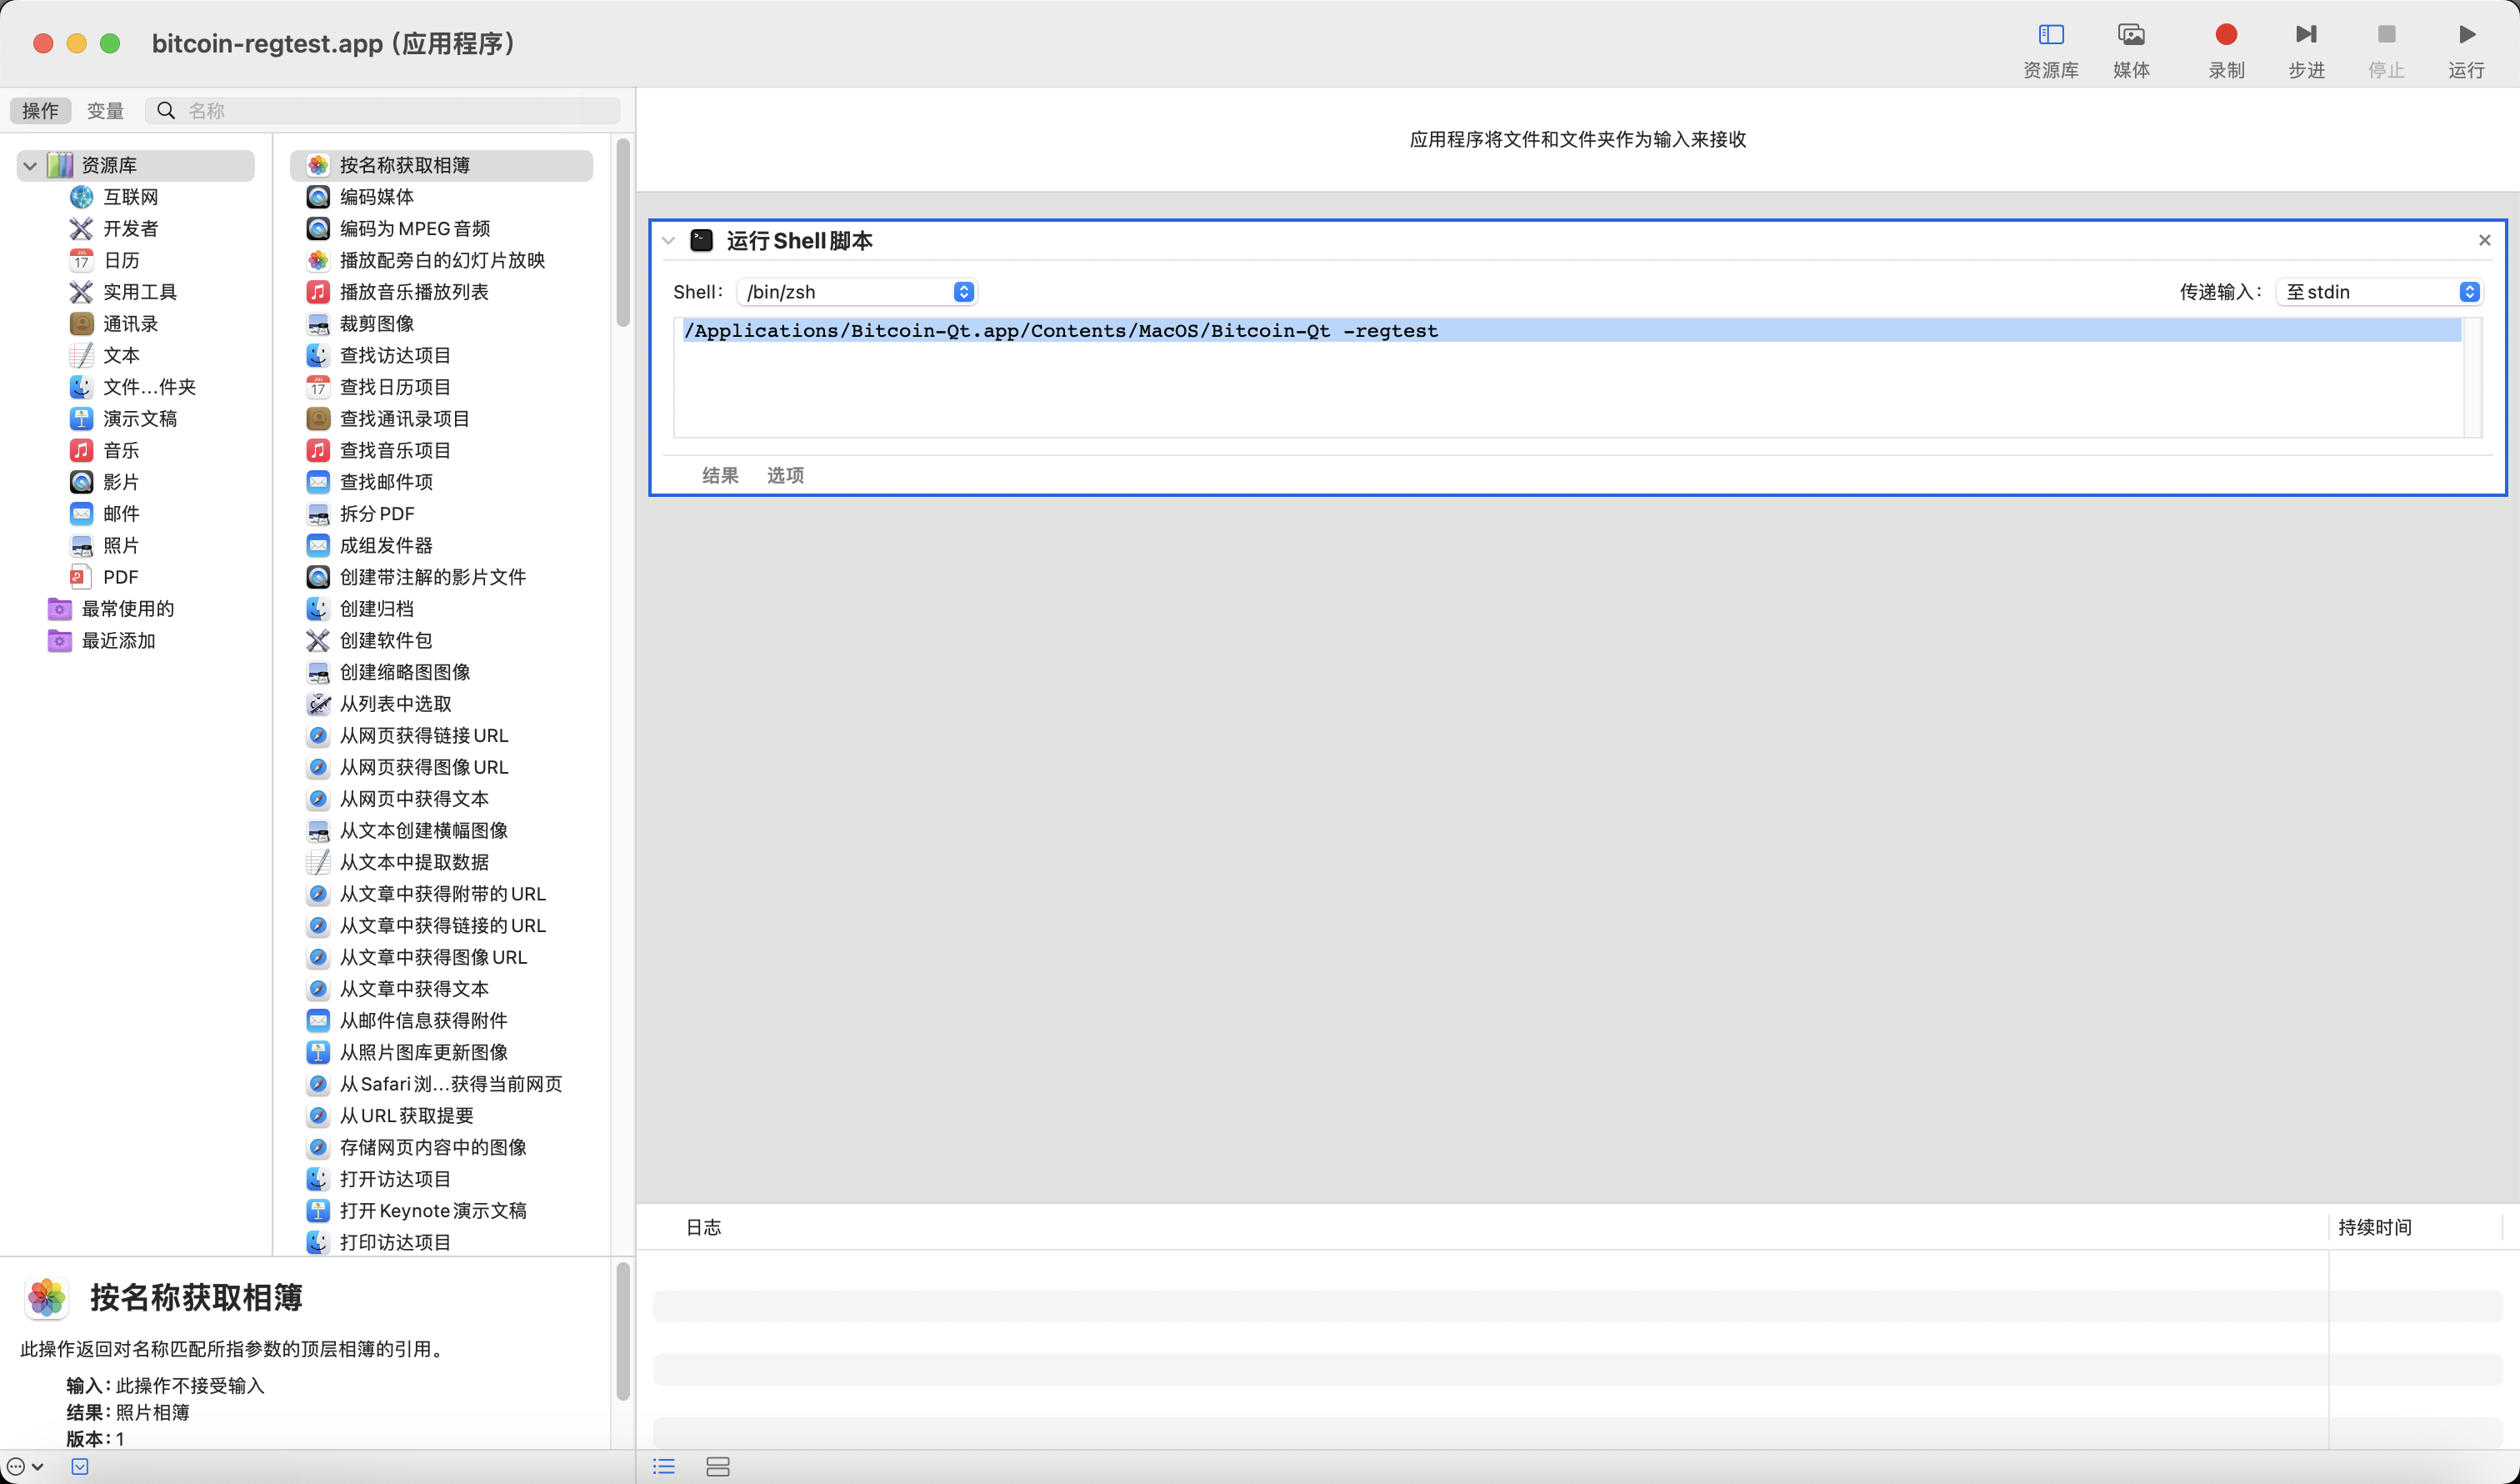
Task: Select the 从网页获得链接 URL action
Action: (424, 735)
